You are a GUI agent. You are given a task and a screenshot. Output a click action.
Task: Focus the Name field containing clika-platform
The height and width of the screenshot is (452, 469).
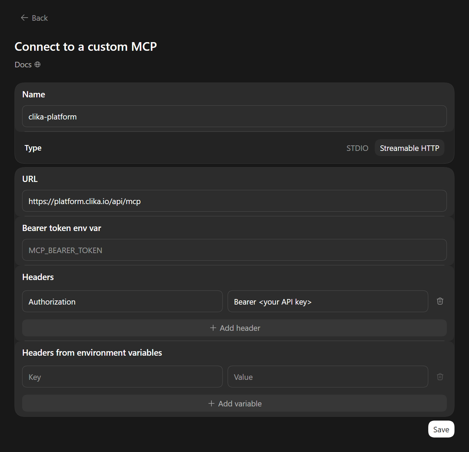234,116
